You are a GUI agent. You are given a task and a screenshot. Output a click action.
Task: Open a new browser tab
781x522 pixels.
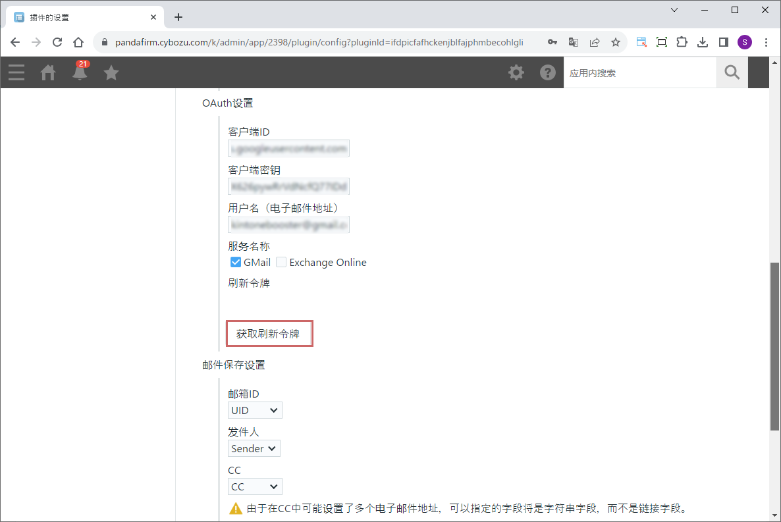coord(178,17)
